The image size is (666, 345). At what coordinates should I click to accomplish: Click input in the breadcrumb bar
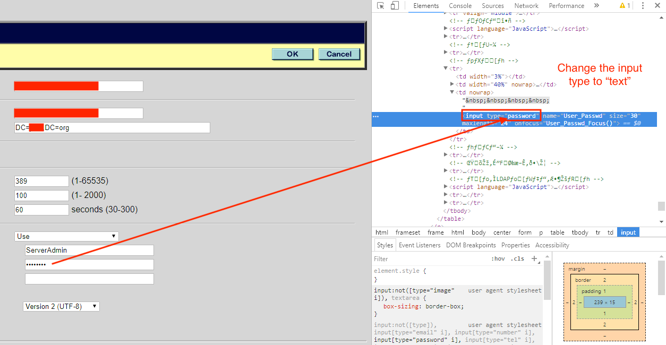click(x=628, y=232)
